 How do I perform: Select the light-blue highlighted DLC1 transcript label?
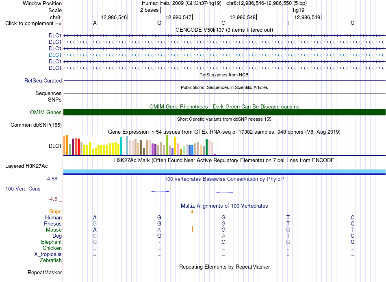(55, 55)
